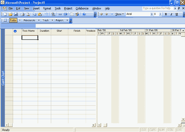Click the Undo arrow icon
The image size is (185, 132).
(46, 14)
